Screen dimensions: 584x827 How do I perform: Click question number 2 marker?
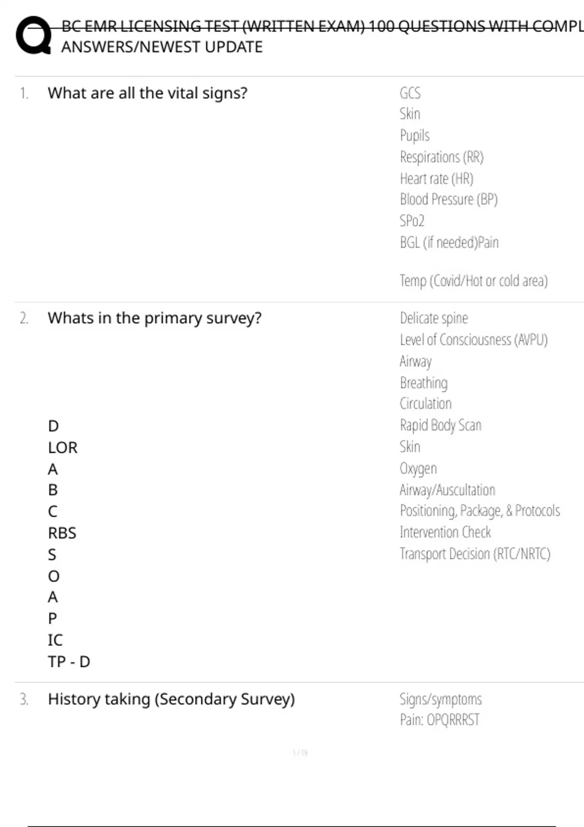[24, 318]
